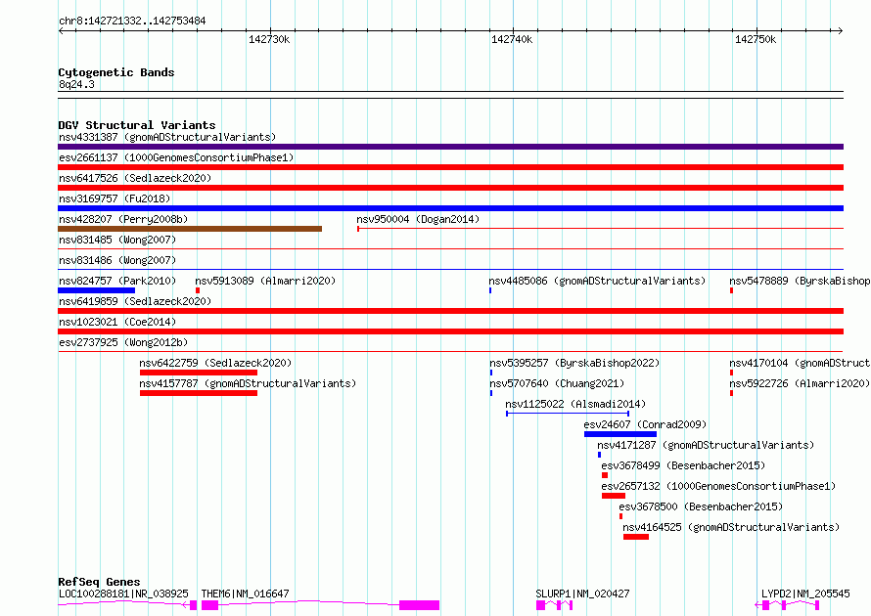
Task: Click the red esv2657132 variant bar
Action: point(614,496)
